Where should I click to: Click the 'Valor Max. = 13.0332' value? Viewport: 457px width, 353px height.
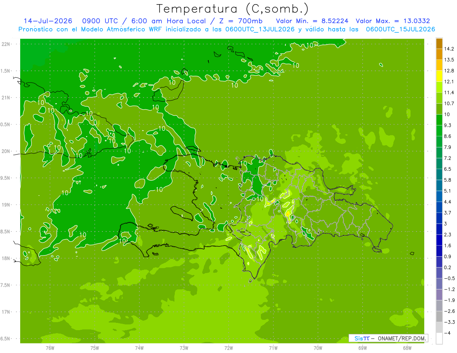coord(393,21)
